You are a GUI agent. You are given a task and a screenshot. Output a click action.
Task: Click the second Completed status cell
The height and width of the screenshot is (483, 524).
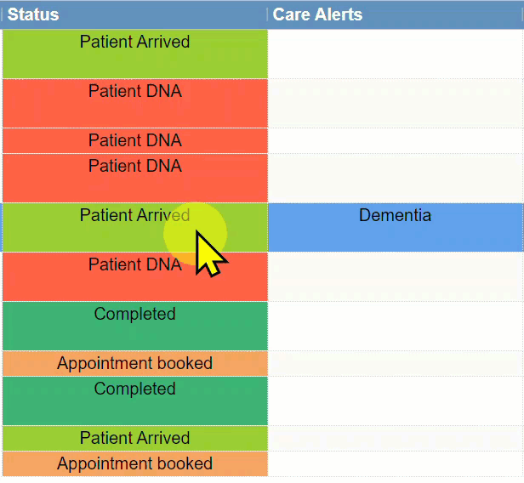134,401
